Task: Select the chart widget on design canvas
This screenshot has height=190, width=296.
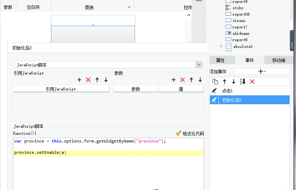Action: (93, 34)
